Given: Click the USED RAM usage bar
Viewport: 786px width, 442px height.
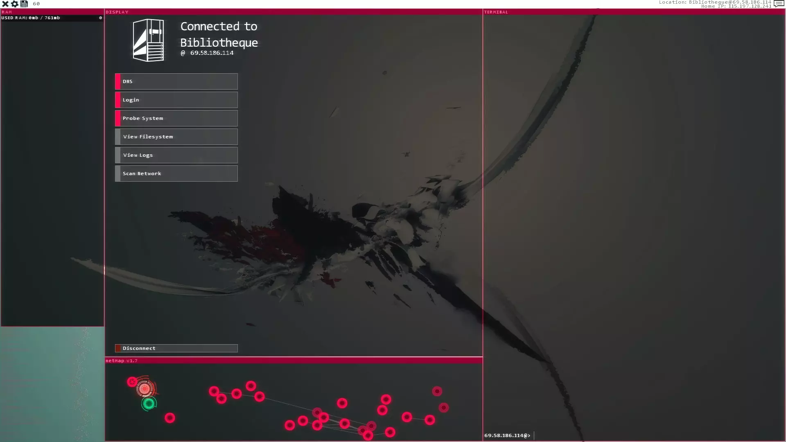Looking at the screenshot, I should click(x=52, y=18).
